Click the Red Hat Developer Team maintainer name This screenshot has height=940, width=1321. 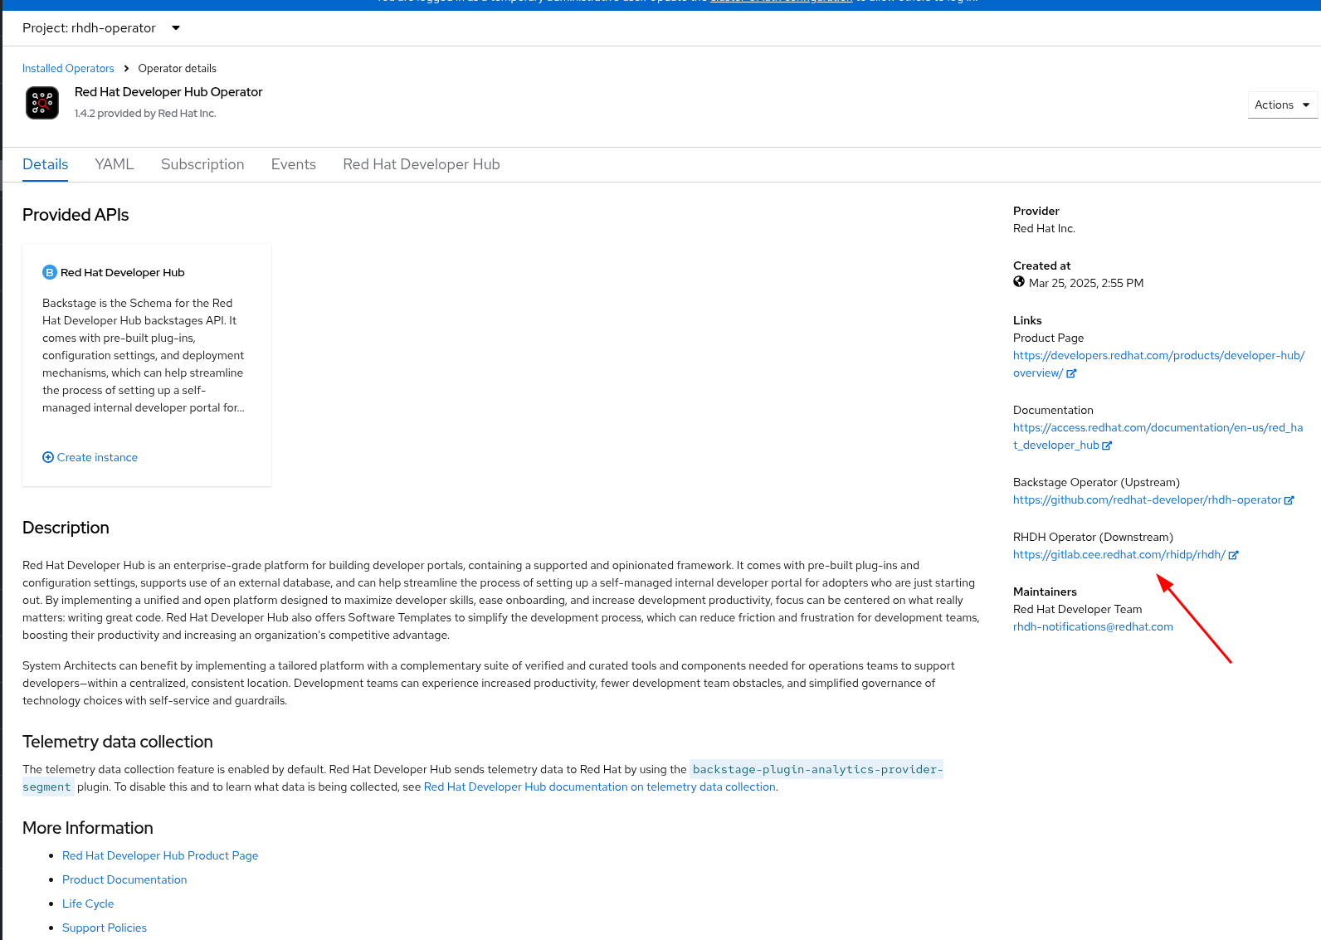click(x=1077, y=610)
